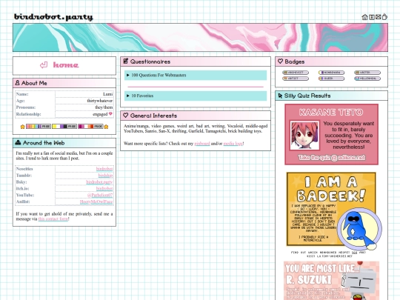Expand 100 Questions For Webmasters

[x=196, y=76]
